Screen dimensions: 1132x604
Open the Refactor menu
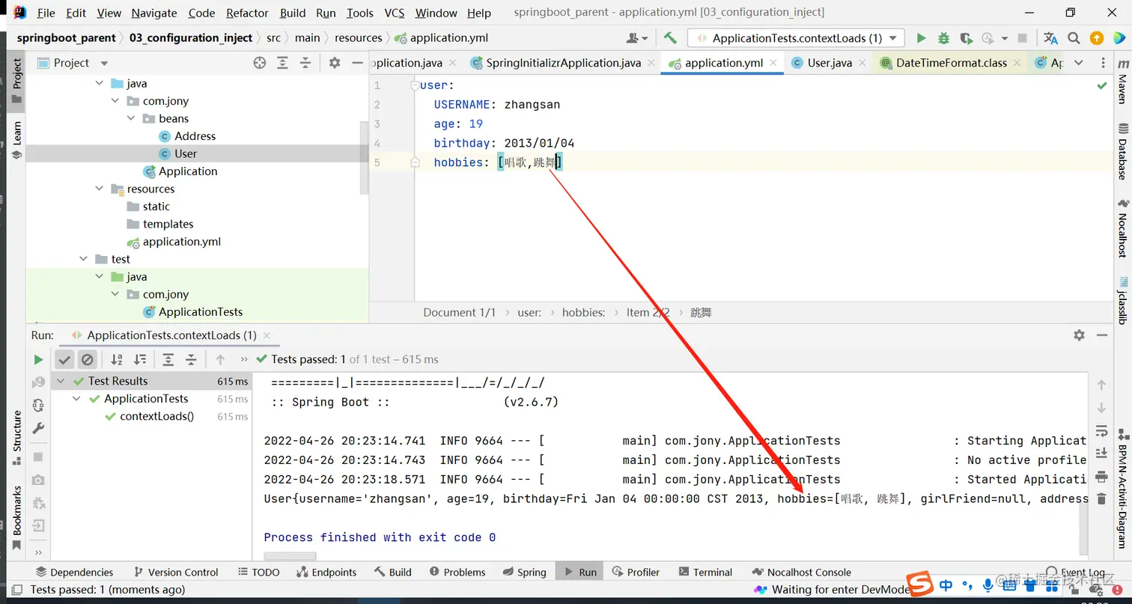[x=247, y=13]
